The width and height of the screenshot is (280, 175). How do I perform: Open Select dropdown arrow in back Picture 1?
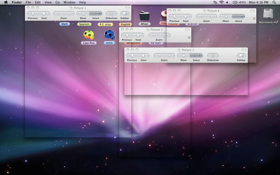100,14
